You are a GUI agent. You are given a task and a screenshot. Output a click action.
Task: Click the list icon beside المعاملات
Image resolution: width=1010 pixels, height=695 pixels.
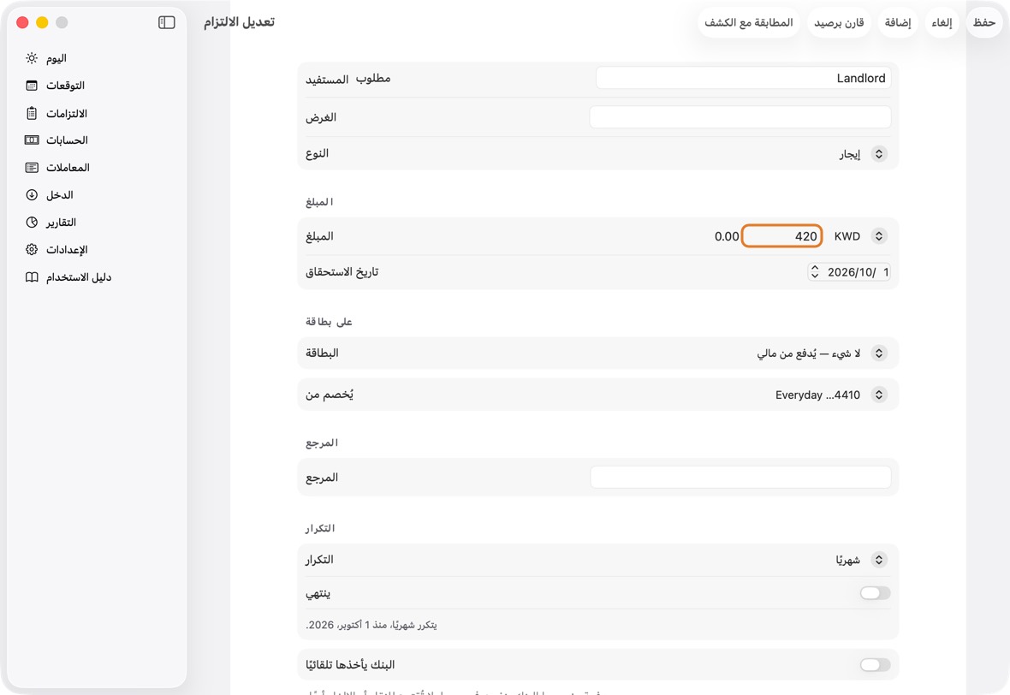32,168
